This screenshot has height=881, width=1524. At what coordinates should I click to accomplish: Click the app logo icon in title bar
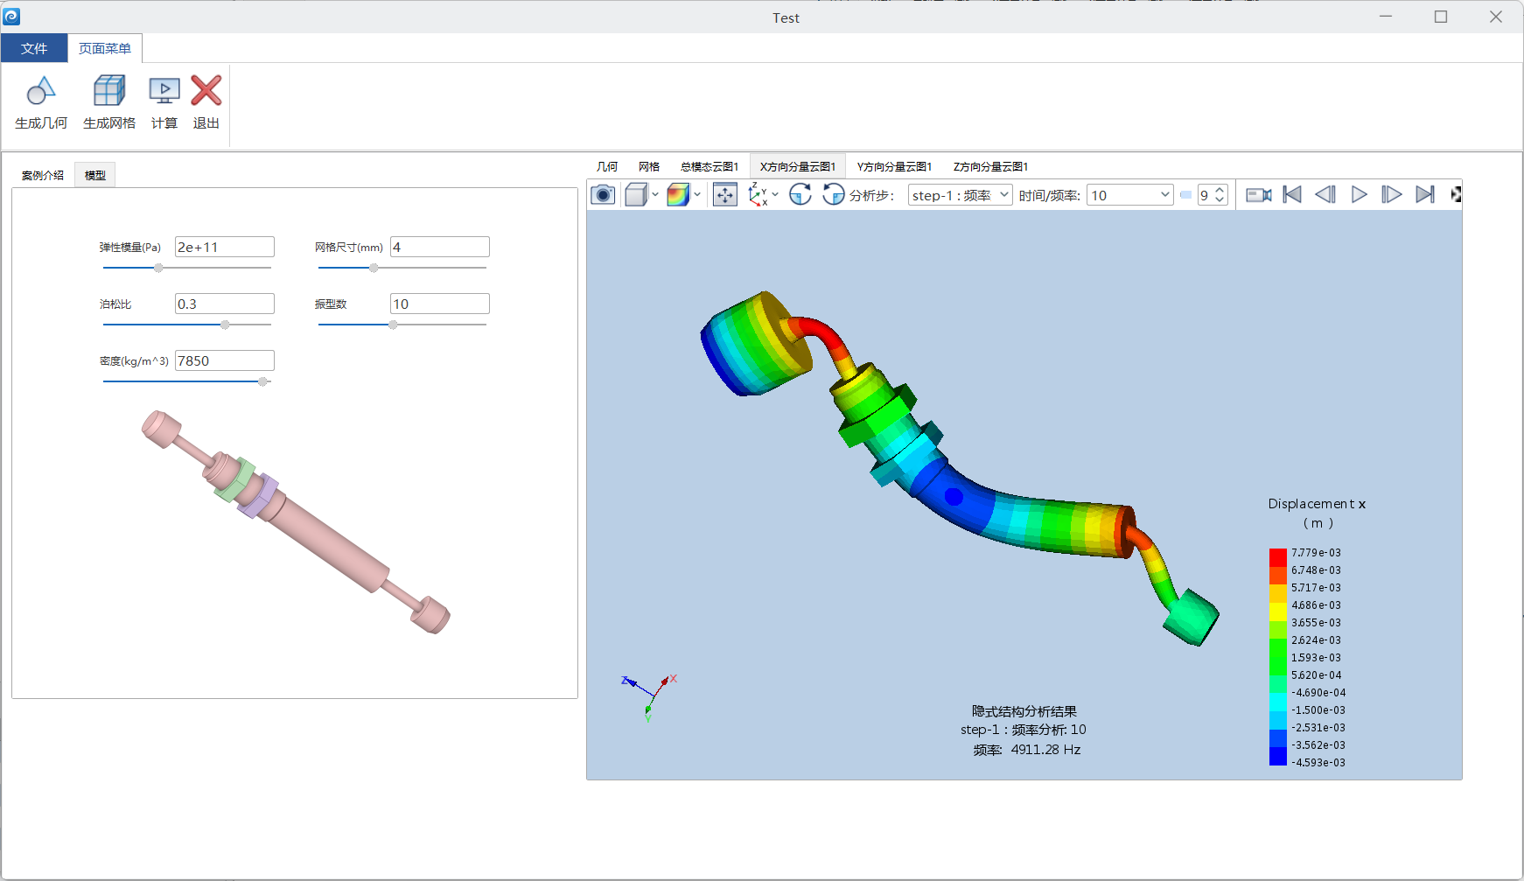click(11, 17)
